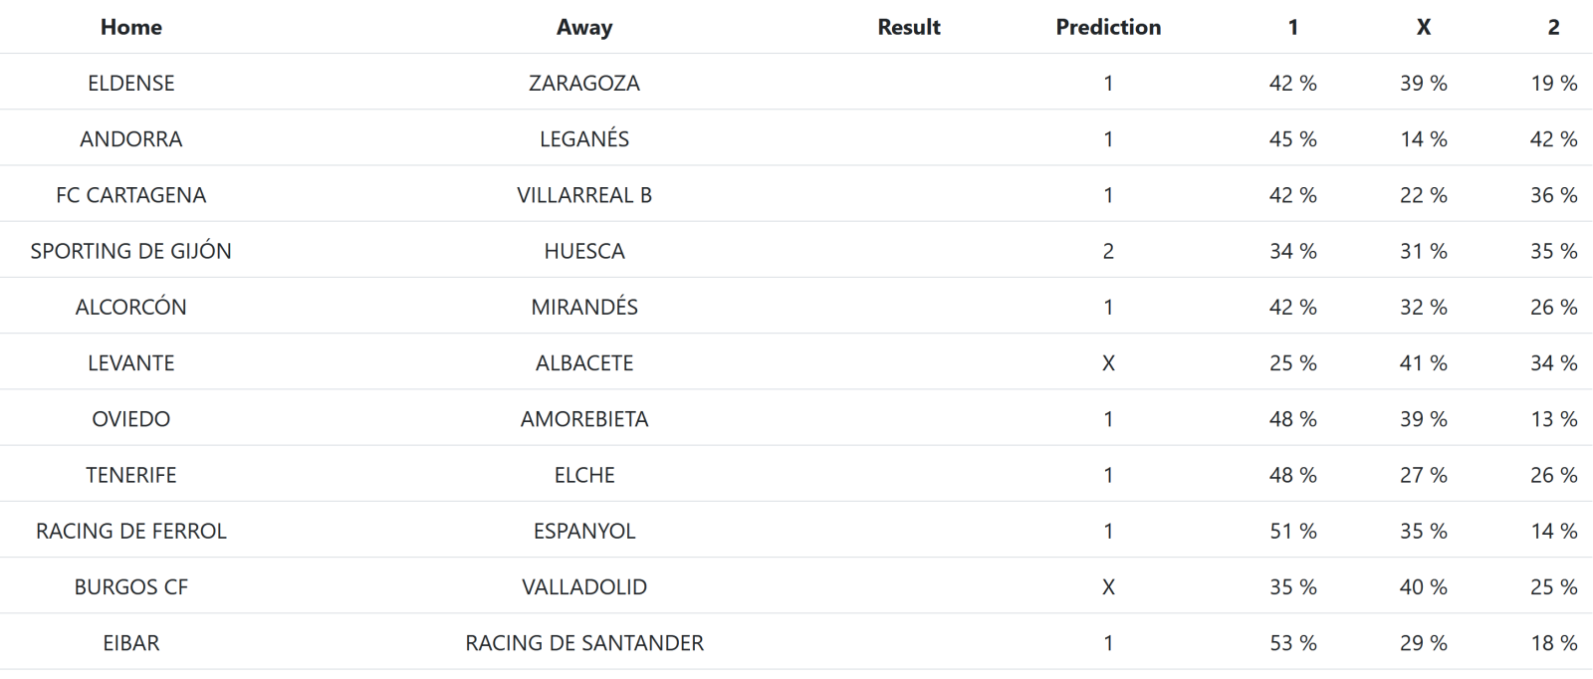
Task: Click the ALBACETE 41 % draw probability
Action: (x=1423, y=363)
